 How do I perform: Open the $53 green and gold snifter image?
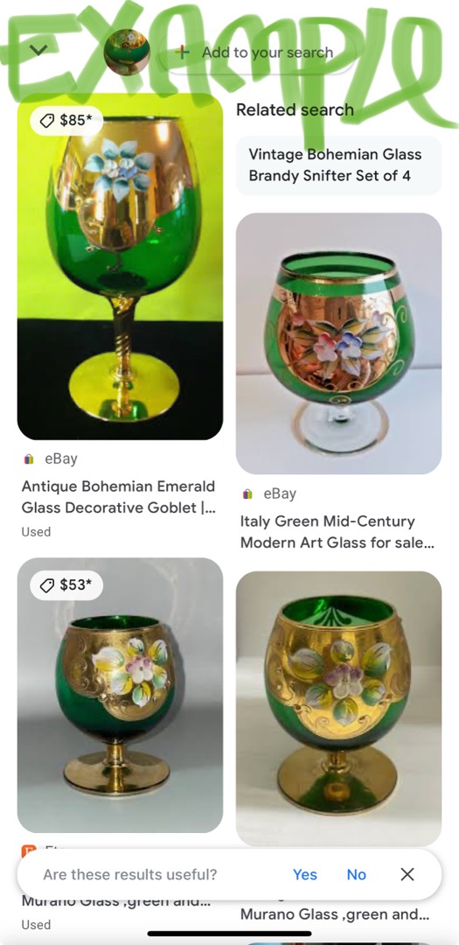click(120, 695)
